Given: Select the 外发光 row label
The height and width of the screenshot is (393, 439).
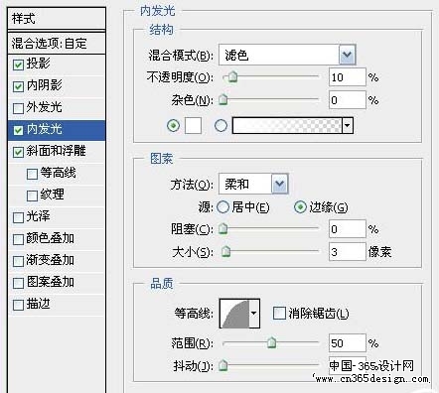Looking at the screenshot, I should (x=45, y=107).
